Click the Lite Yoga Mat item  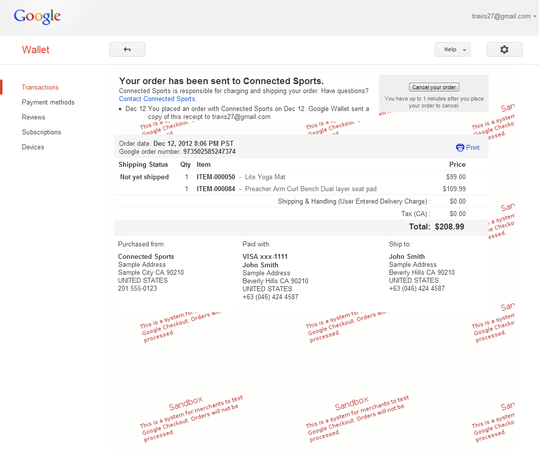265,177
